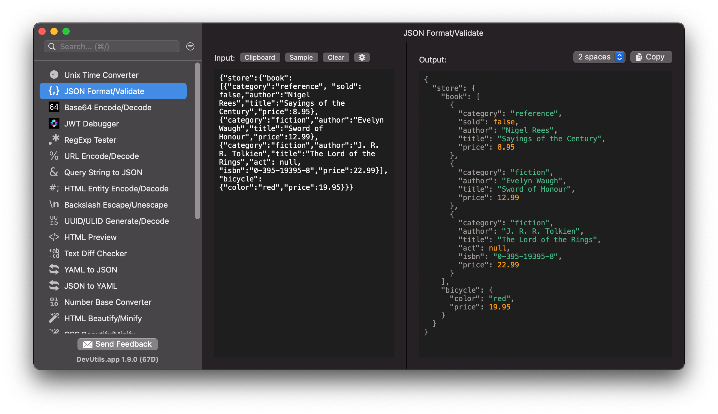Select the YAML to JSON tool
This screenshot has width=718, height=414.
click(x=90, y=270)
